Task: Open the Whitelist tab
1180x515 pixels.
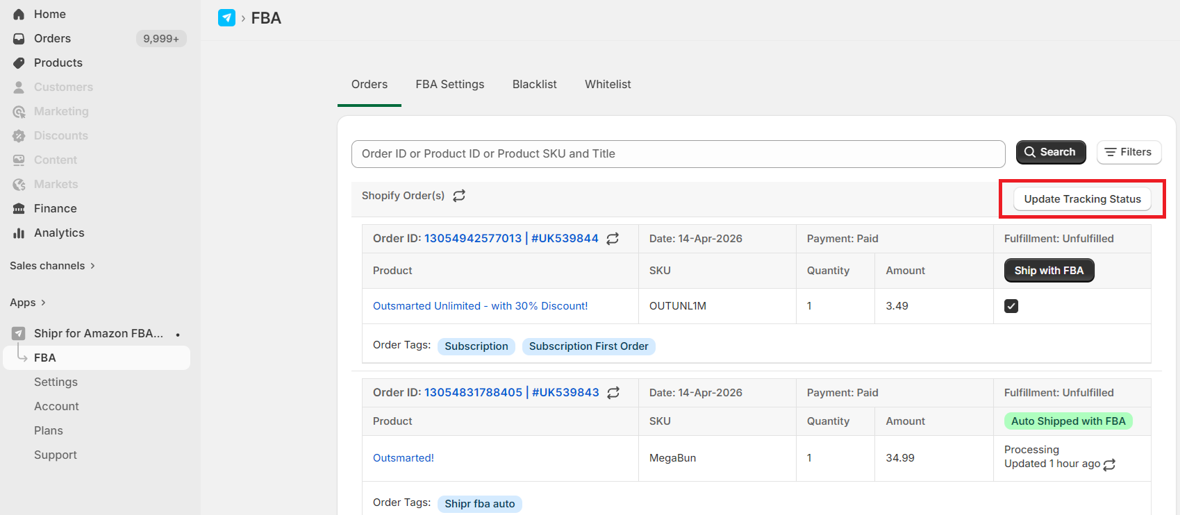Action: pos(608,85)
